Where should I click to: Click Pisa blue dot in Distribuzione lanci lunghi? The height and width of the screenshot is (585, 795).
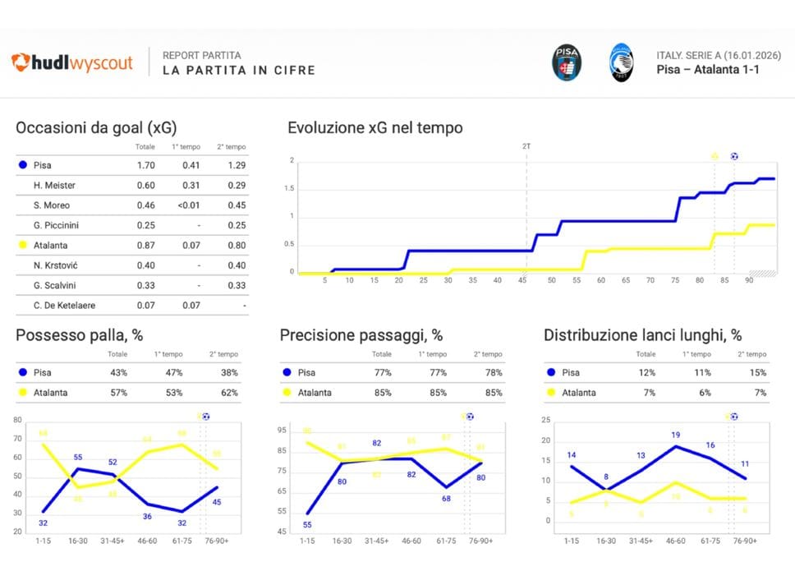550,373
